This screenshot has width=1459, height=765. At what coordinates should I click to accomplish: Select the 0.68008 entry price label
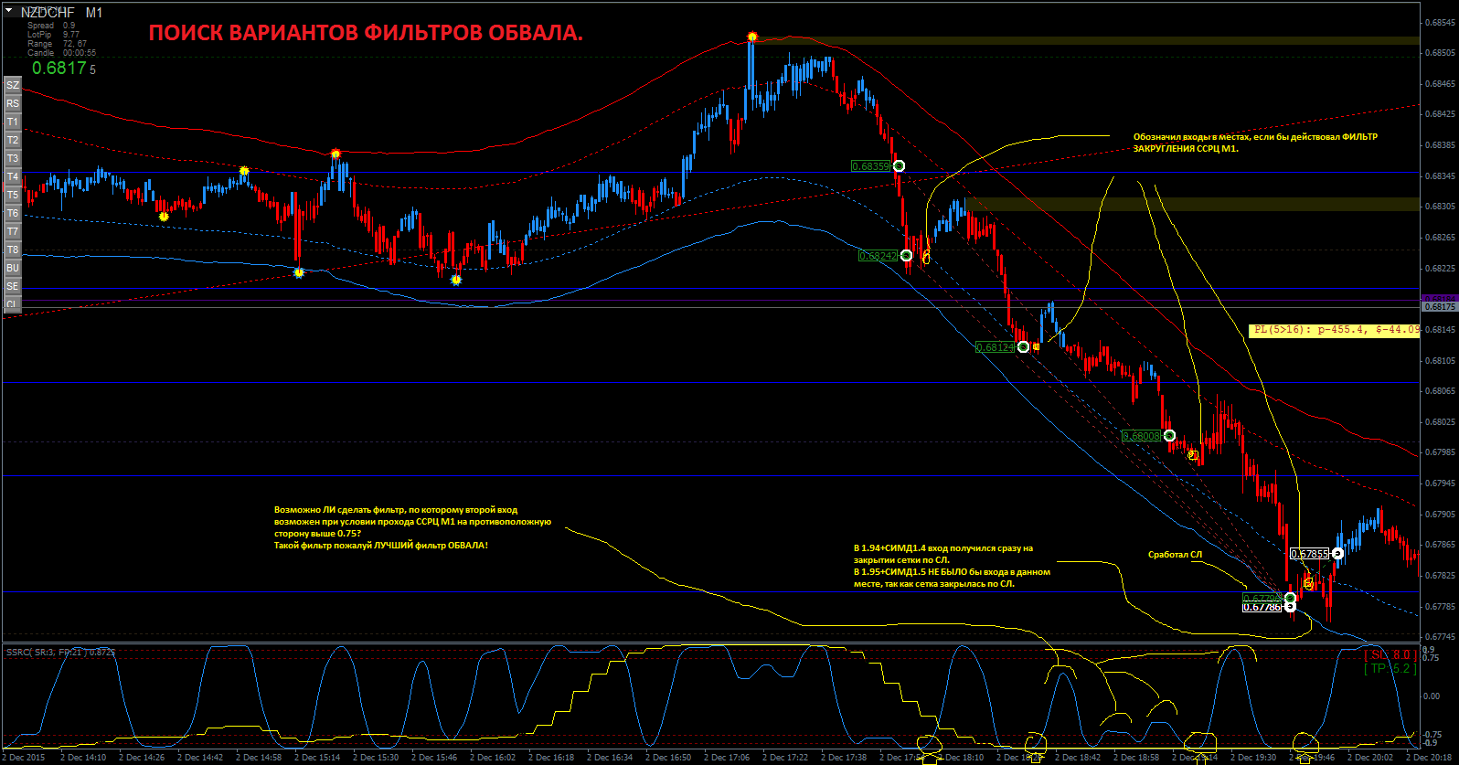point(1141,436)
